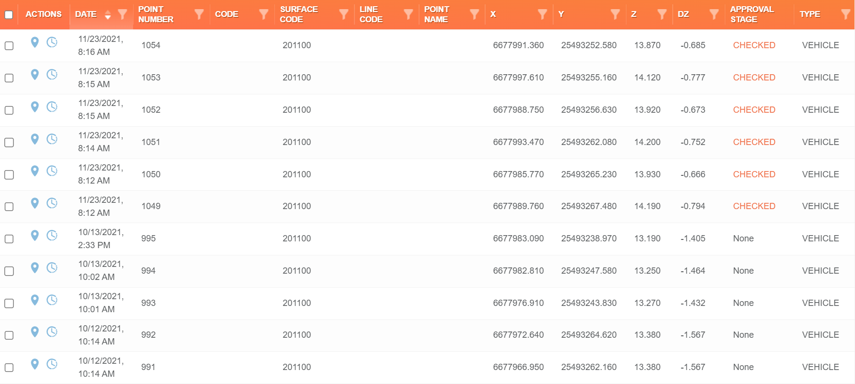The width and height of the screenshot is (855, 384).
Task: Click the Approval Stage column header
Action: click(x=752, y=14)
